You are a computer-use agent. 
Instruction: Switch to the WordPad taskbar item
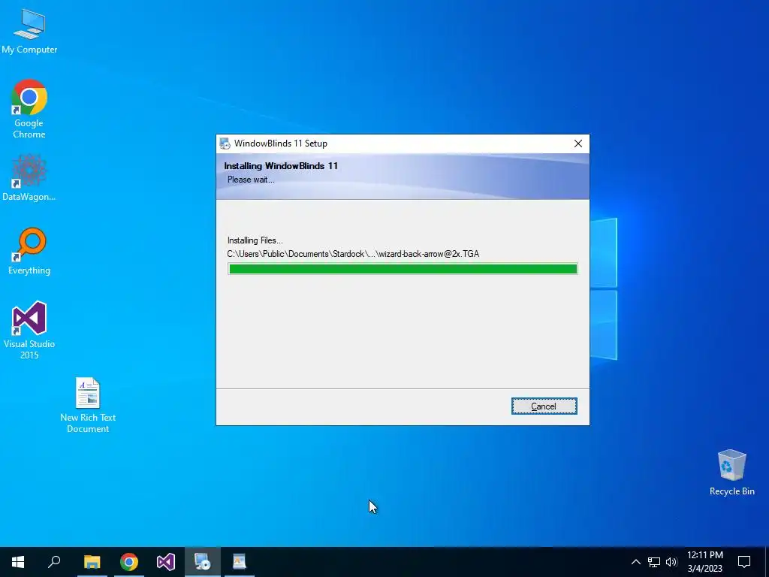[x=240, y=562]
